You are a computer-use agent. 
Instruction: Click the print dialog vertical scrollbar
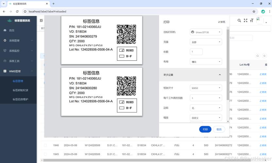228,64
